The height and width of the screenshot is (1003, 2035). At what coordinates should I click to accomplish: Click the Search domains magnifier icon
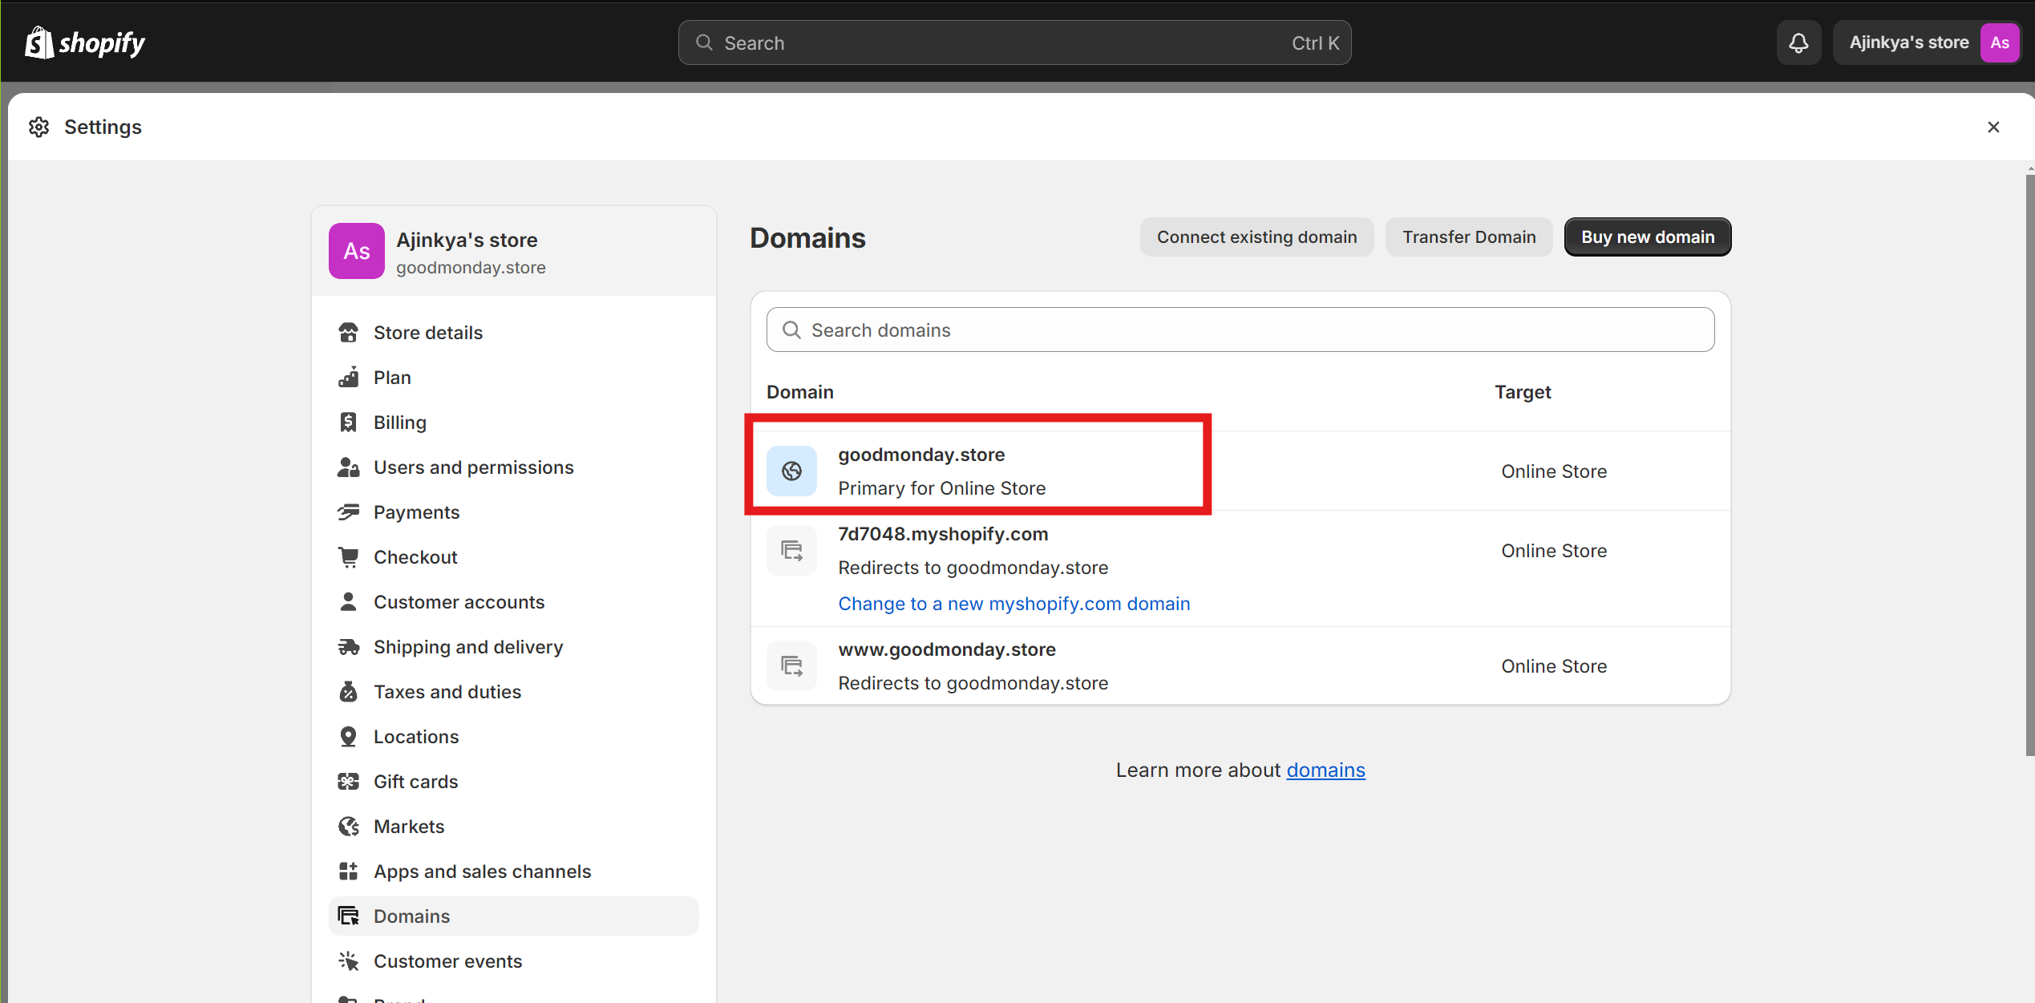(791, 330)
